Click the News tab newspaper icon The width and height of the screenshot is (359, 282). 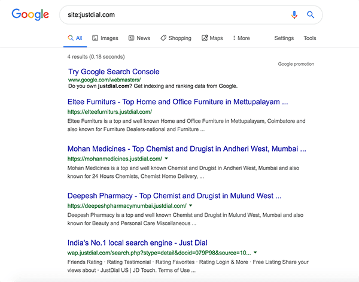[131, 38]
